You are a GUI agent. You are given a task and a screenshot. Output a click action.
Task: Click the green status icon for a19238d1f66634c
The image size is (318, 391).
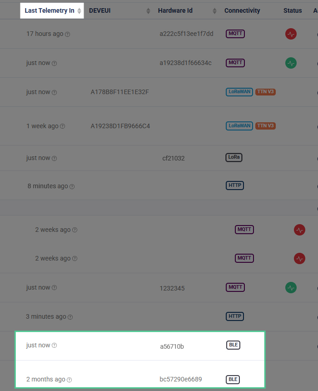pyautogui.click(x=291, y=63)
